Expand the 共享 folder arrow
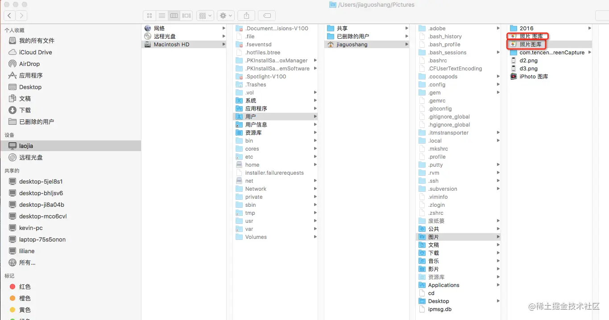The height and width of the screenshot is (320, 609). point(406,29)
